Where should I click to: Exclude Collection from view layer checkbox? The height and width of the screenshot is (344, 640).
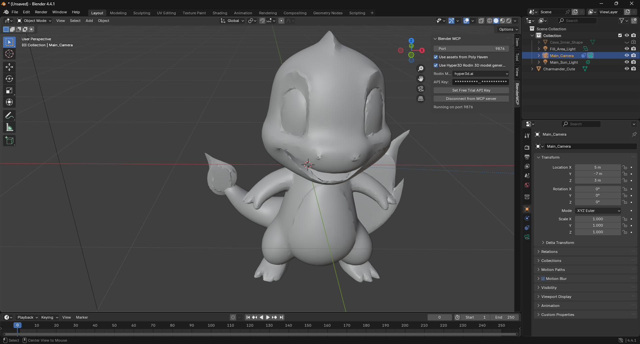click(620, 35)
